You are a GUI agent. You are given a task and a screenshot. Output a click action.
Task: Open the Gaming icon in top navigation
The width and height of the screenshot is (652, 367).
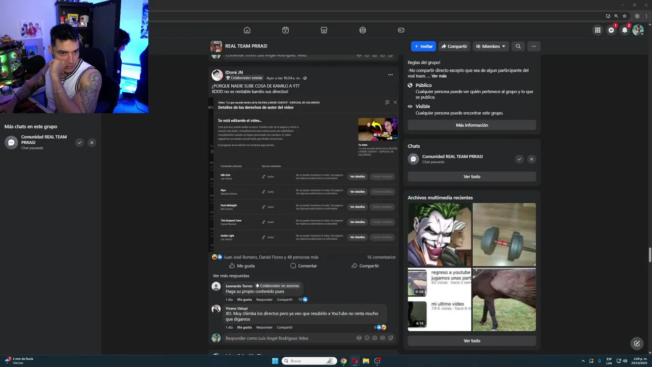tap(401, 30)
